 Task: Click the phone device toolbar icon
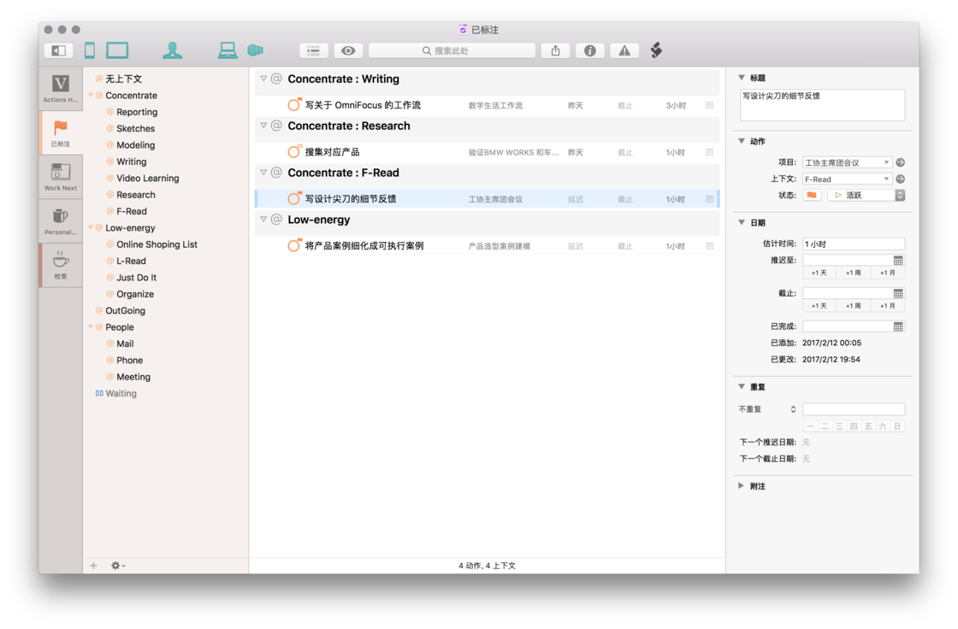(x=90, y=50)
